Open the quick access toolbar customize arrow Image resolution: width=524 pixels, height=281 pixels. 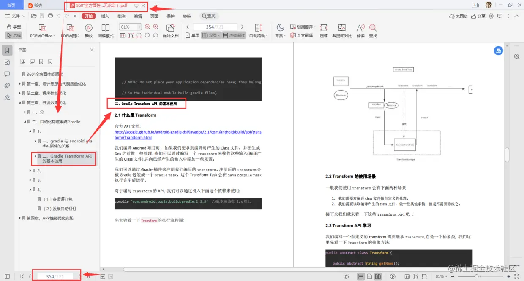(x=75, y=16)
